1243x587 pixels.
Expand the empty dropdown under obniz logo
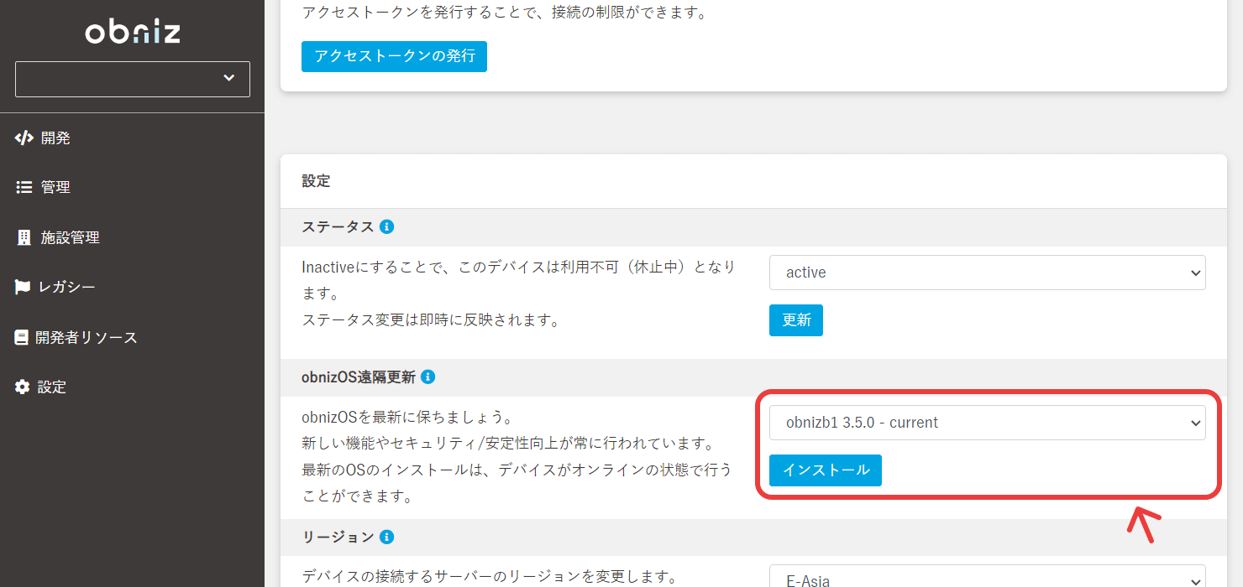(x=133, y=79)
